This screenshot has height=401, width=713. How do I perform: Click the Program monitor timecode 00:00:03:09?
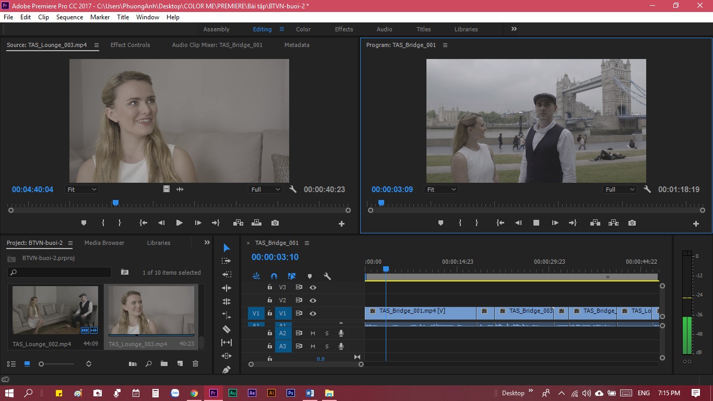pos(392,190)
